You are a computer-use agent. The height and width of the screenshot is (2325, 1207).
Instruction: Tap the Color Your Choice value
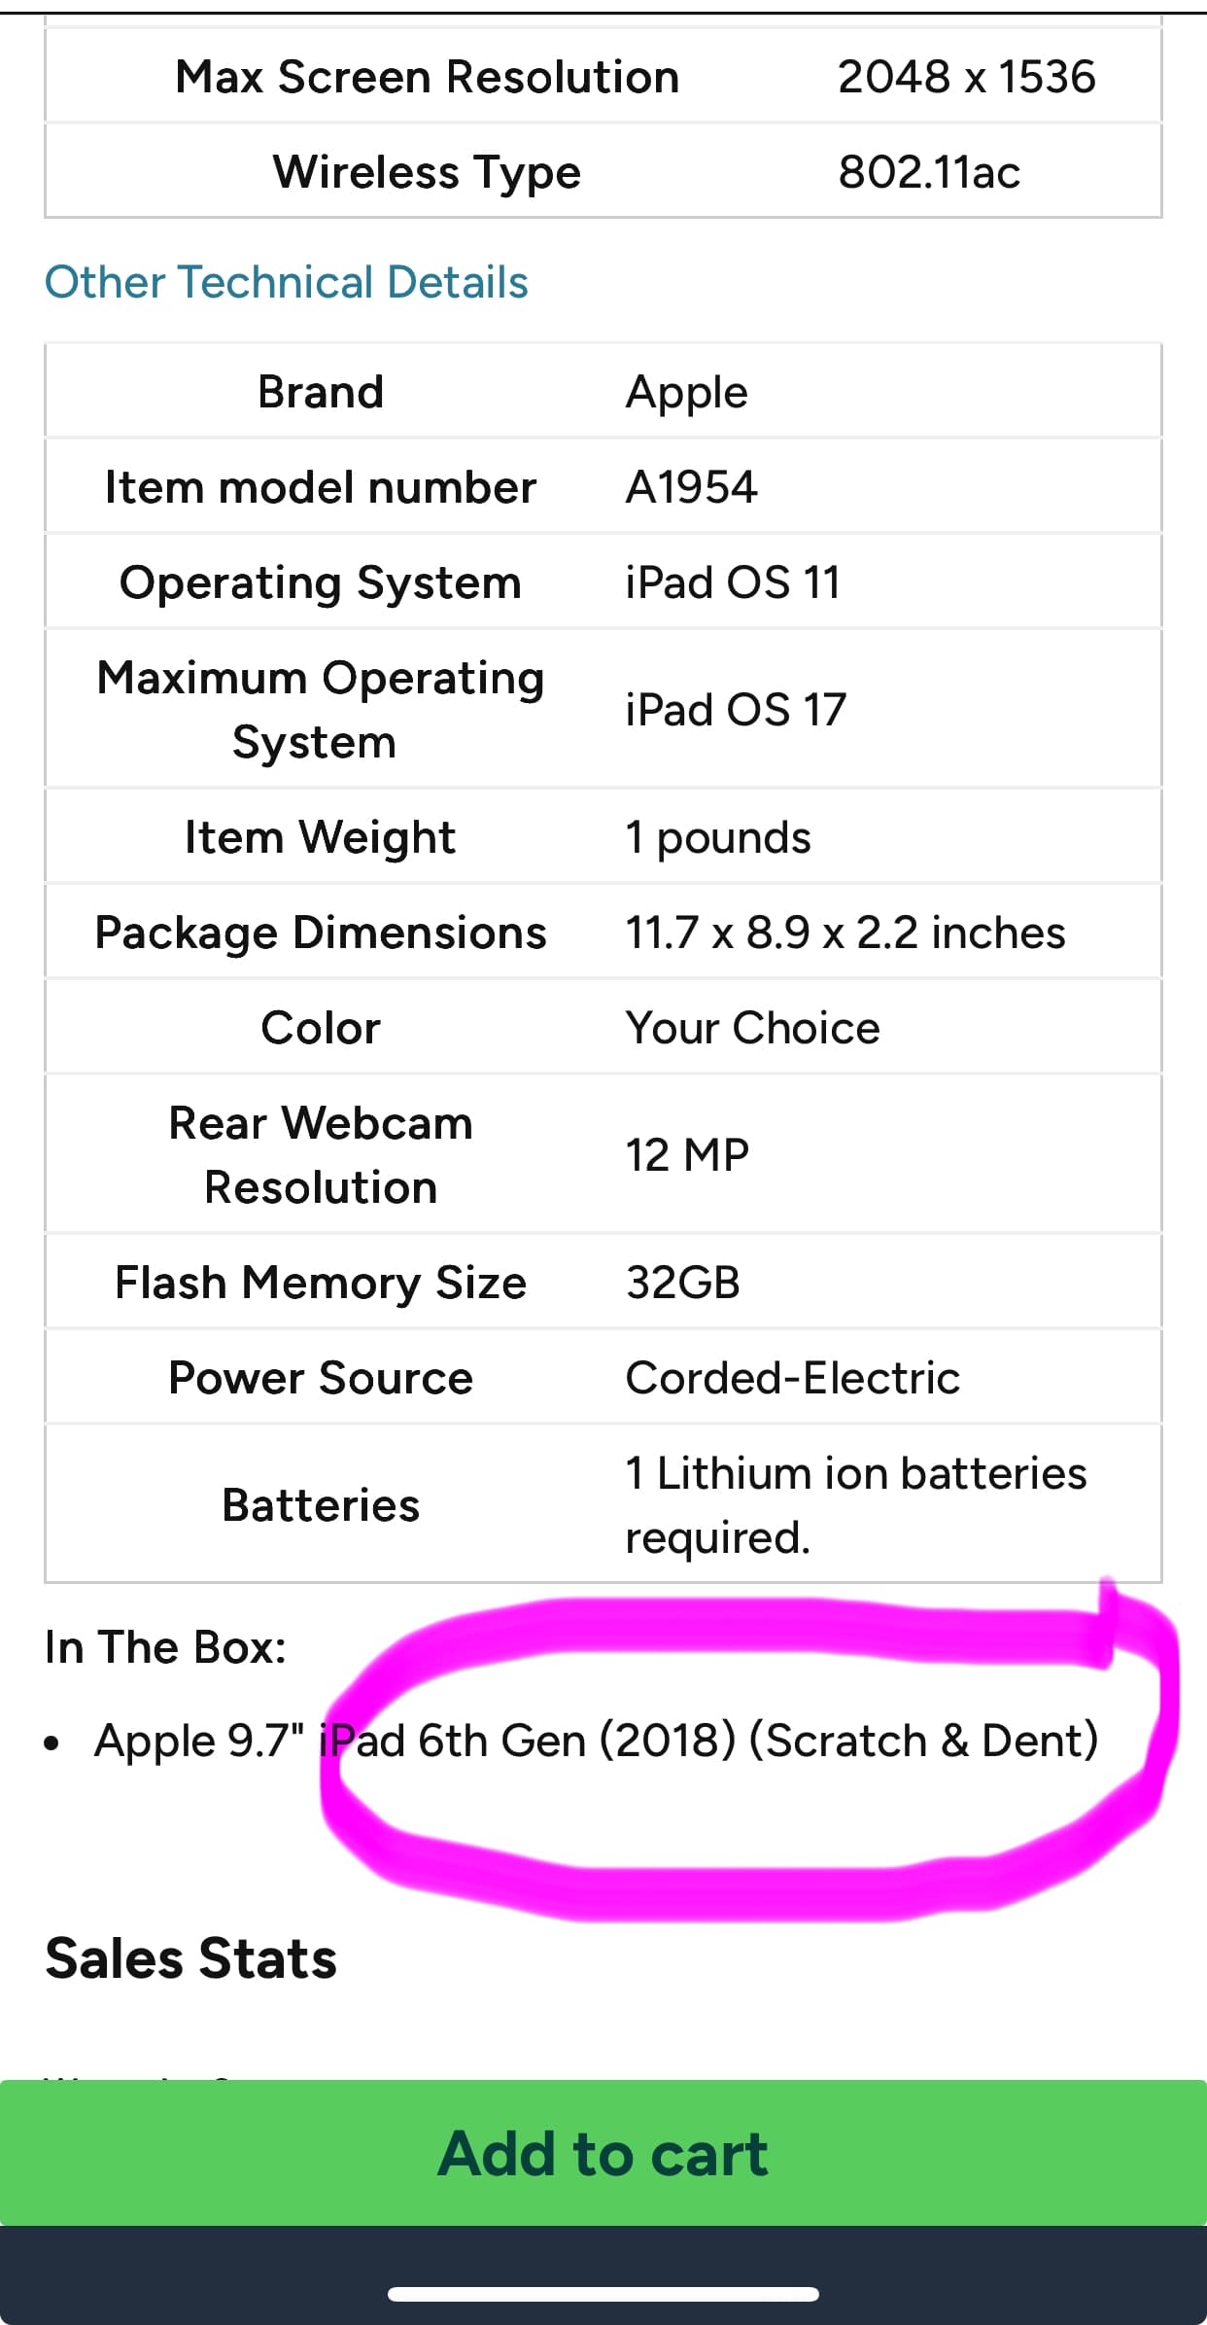[x=752, y=1027]
